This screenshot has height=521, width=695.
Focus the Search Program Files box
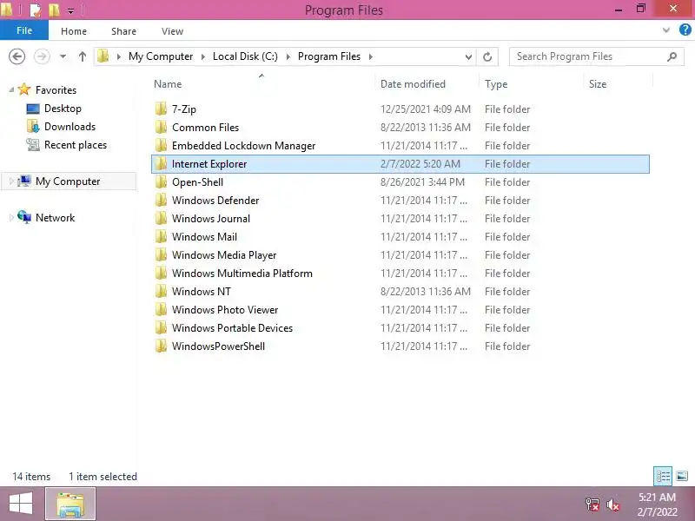(597, 56)
